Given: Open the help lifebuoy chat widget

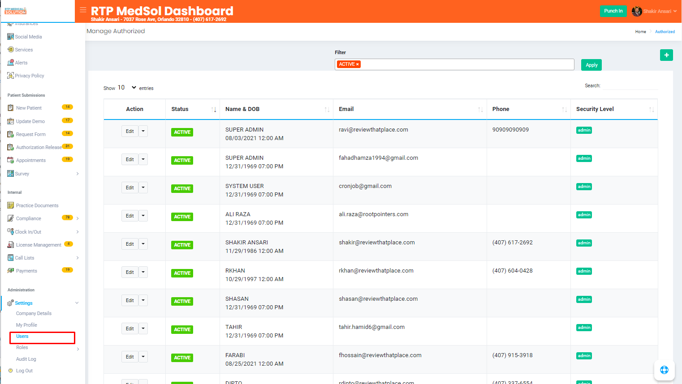Looking at the screenshot, I should tap(664, 370).
